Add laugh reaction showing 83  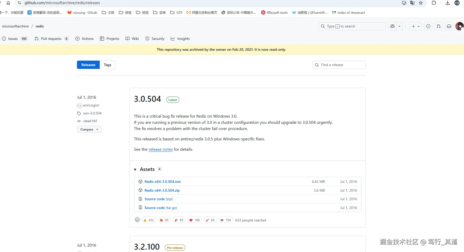pyautogui.click(x=164, y=220)
